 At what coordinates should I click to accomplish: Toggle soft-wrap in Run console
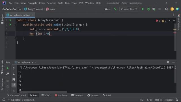point(14,79)
